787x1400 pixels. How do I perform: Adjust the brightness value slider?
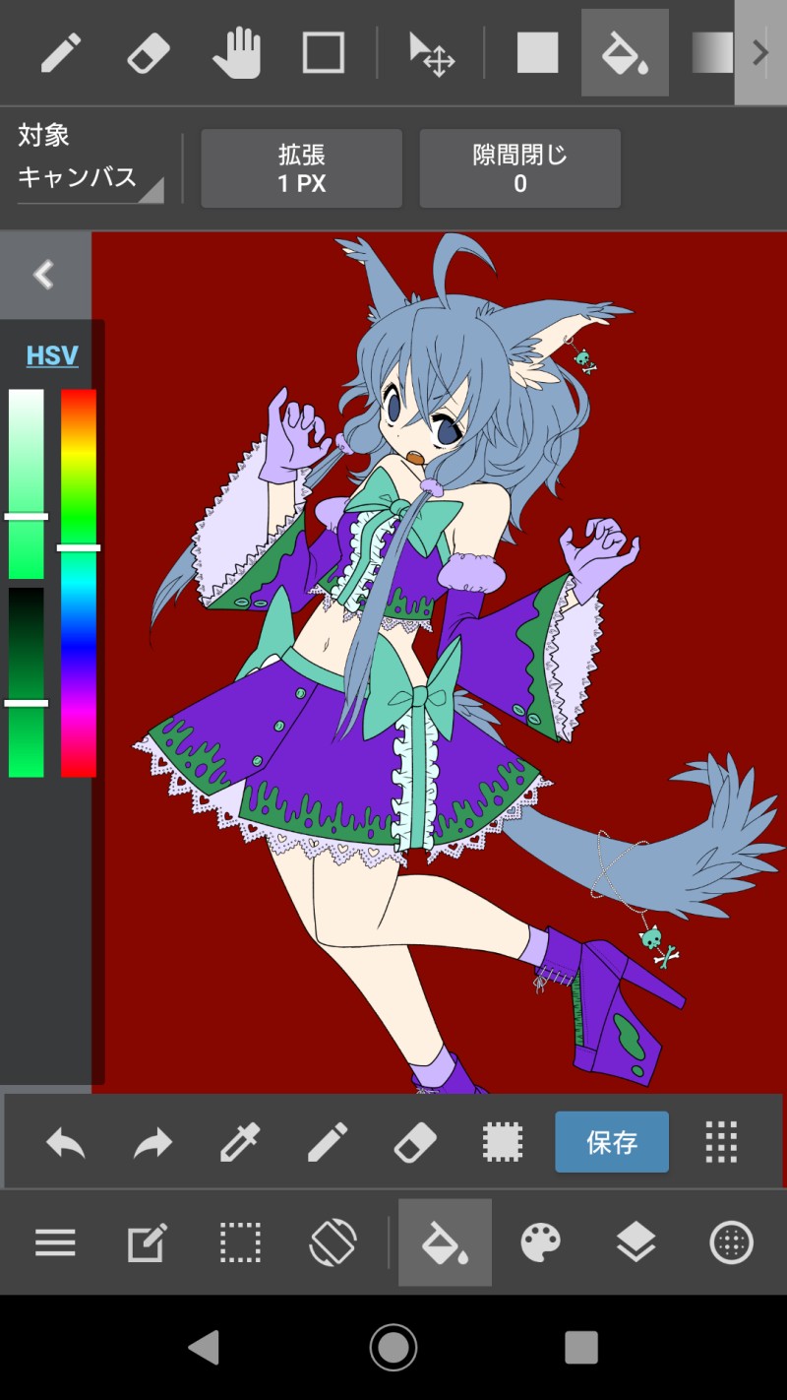27,682
